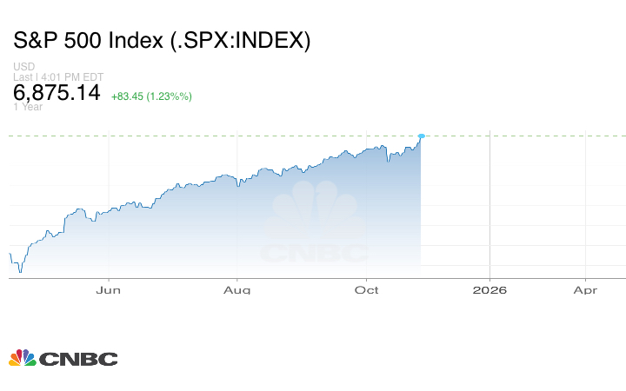The image size is (626, 391).
Task: Click the bold CNBC wordmark beside the peacock
Action: click(77, 359)
